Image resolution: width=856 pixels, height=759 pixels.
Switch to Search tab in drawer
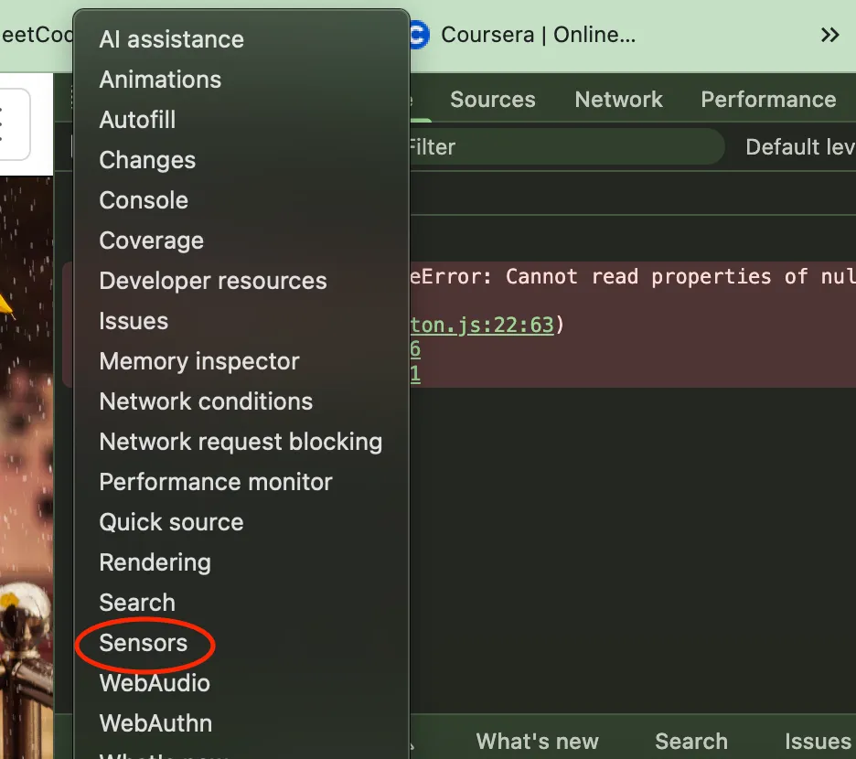click(x=690, y=741)
